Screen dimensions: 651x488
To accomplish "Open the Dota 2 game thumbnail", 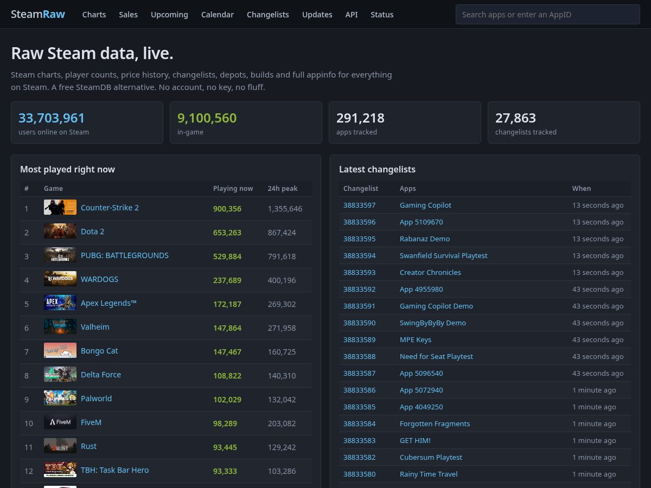I will (60, 232).
